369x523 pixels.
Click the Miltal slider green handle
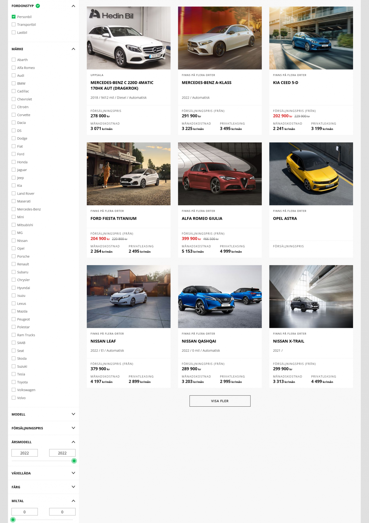point(13,520)
